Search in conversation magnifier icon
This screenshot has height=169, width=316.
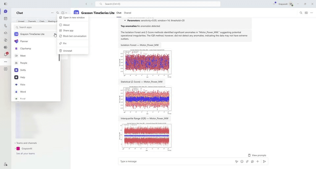pos(301,13)
